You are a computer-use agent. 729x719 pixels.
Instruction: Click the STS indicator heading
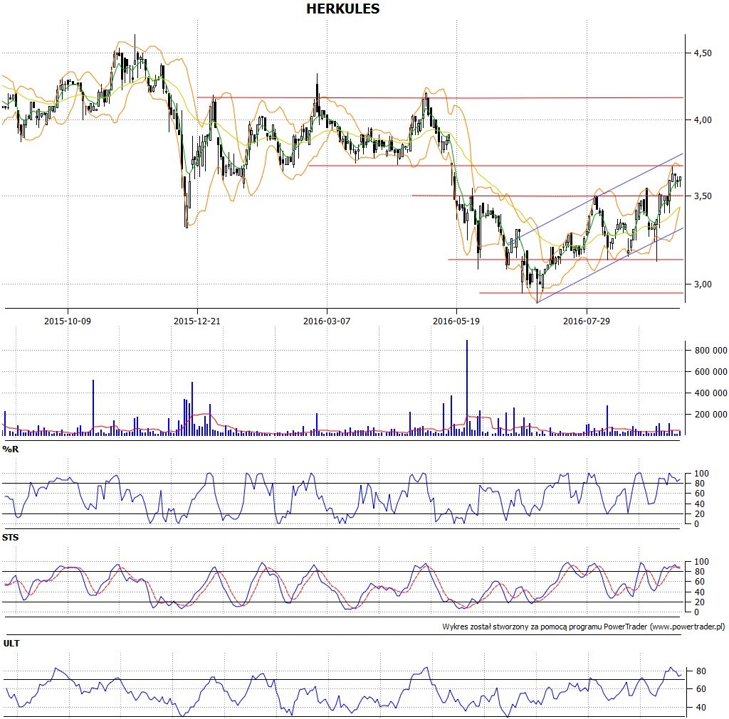[x=10, y=538]
